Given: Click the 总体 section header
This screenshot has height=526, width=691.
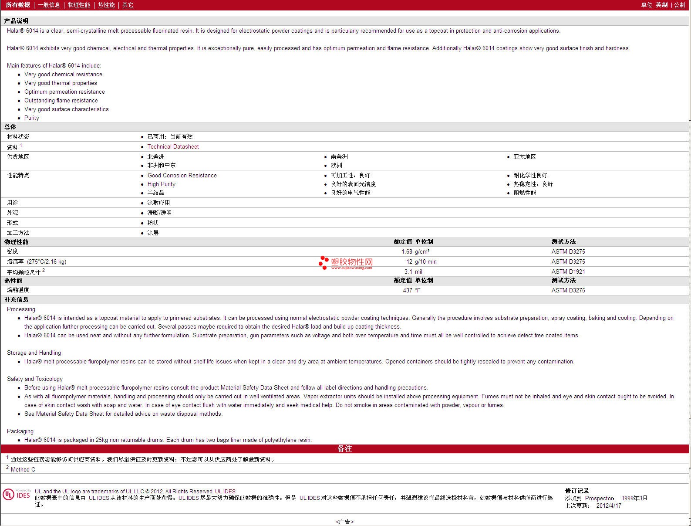Looking at the screenshot, I should (x=10, y=127).
